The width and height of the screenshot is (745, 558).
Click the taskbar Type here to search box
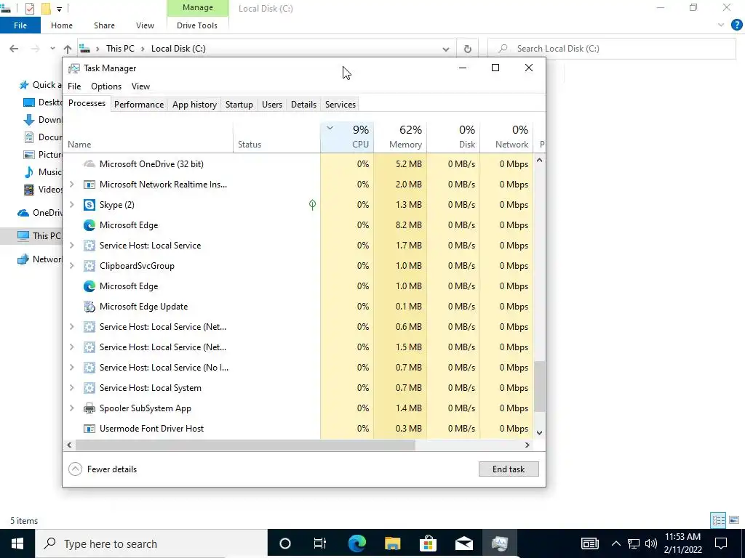coord(151,543)
